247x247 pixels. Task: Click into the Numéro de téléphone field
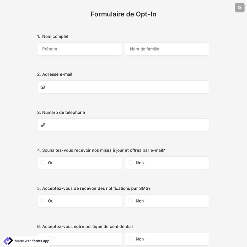[127, 125]
